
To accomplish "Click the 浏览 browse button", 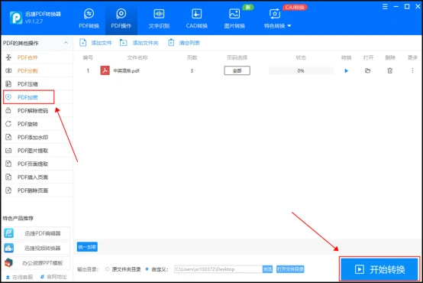I will (267, 269).
